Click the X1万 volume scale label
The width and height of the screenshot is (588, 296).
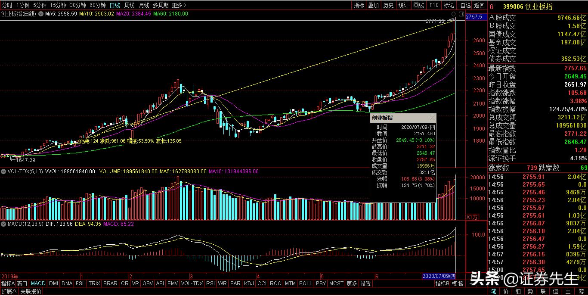tap(472, 217)
